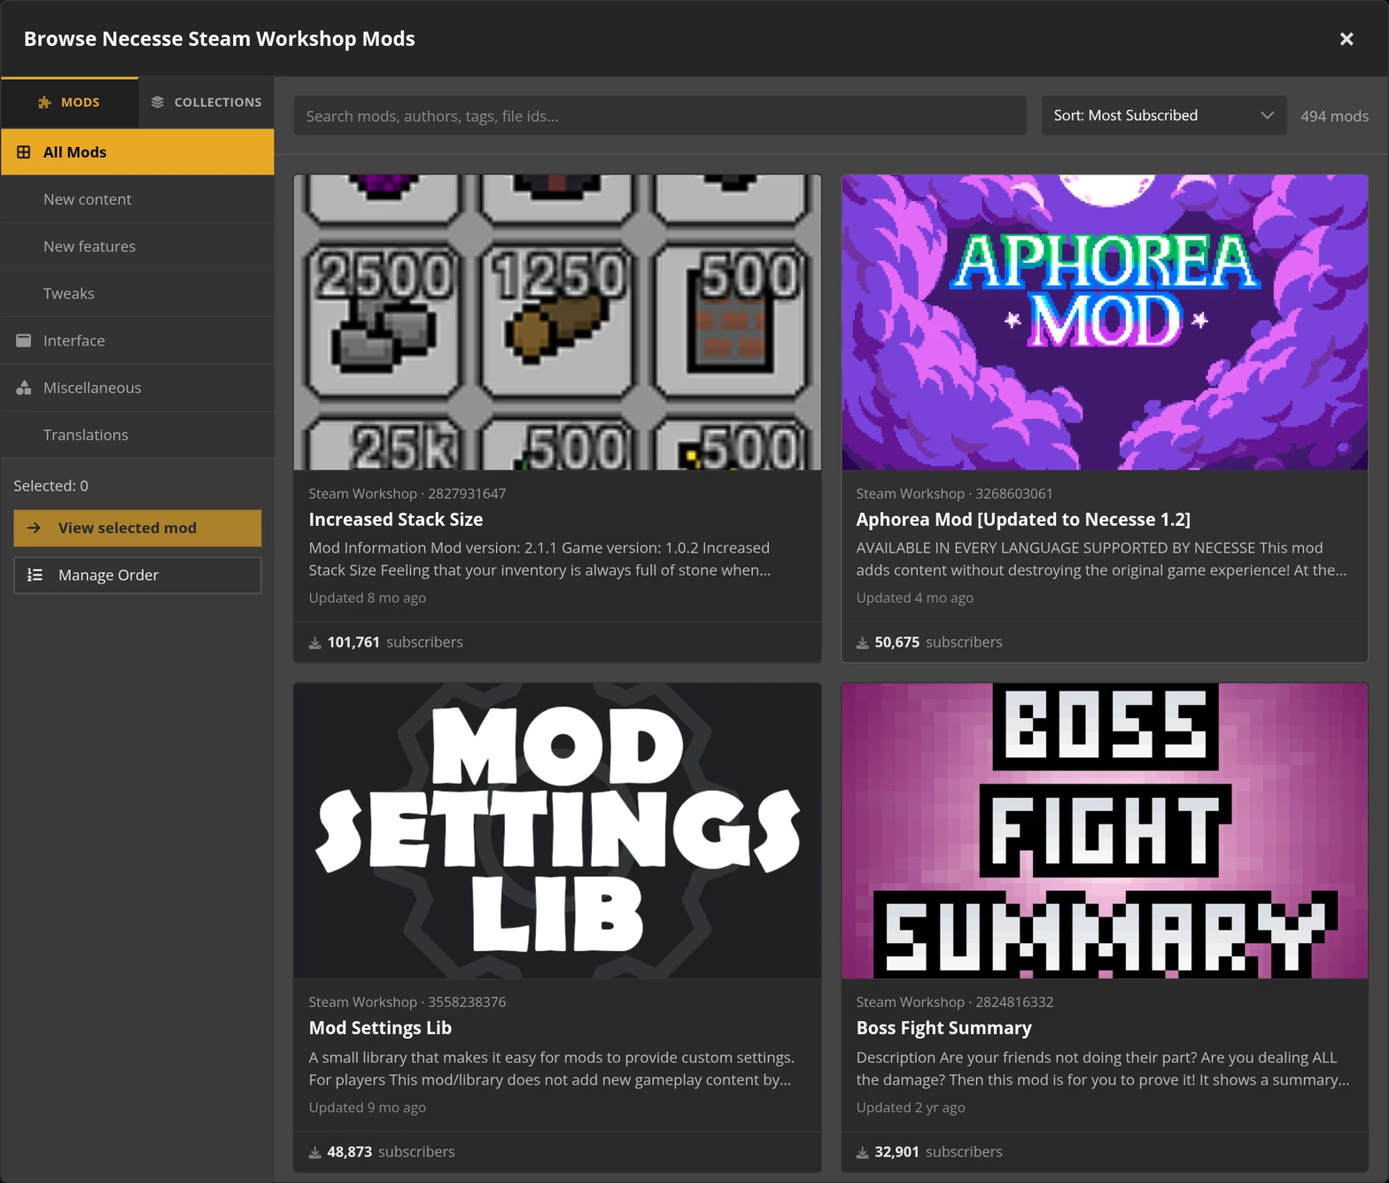Click download icon beside 101,761 subscribers
This screenshot has height=1183, width=1389.
(314, 643)
